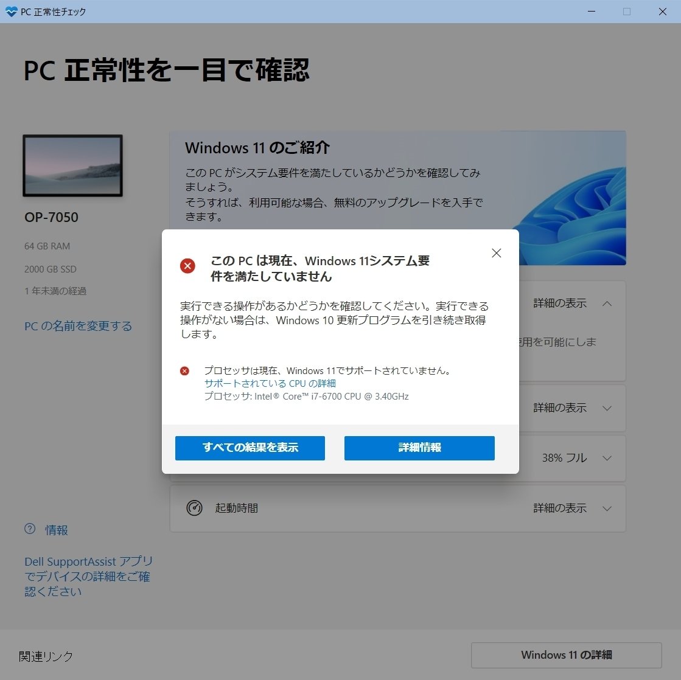
Task: Click the startup time gauge icon
Action: 194,507
